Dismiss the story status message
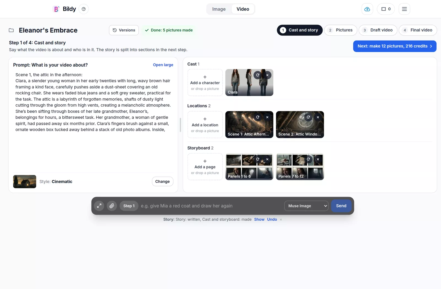 [x=281, y=220]
